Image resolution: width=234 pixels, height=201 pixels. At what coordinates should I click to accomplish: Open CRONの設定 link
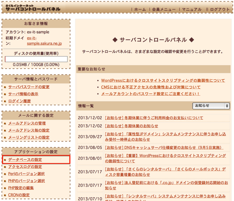coord(19,195)
